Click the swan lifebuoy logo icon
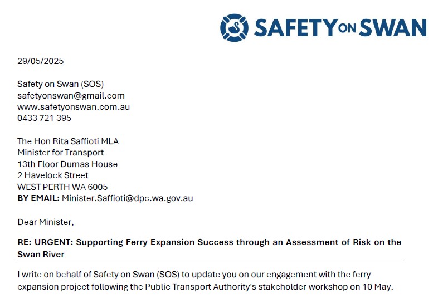443x298 pixels. 235,27
